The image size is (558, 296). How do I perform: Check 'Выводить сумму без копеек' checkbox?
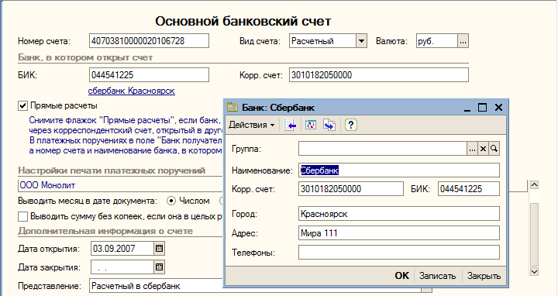pos(22,216)
